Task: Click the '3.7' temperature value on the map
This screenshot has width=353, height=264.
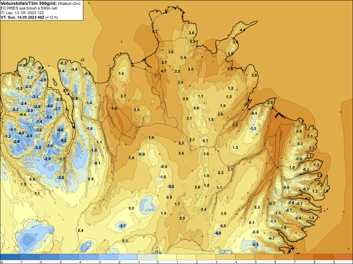Action: point(164,62)
